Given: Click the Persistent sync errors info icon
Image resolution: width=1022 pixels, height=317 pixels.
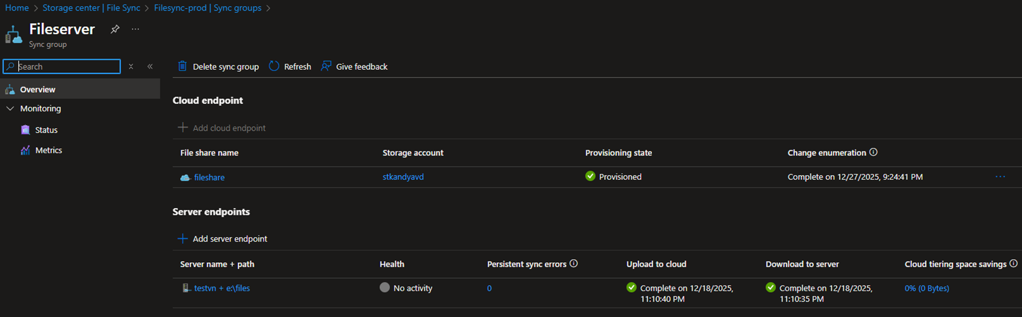Looking at the screenshot, I should pos(574,264).
